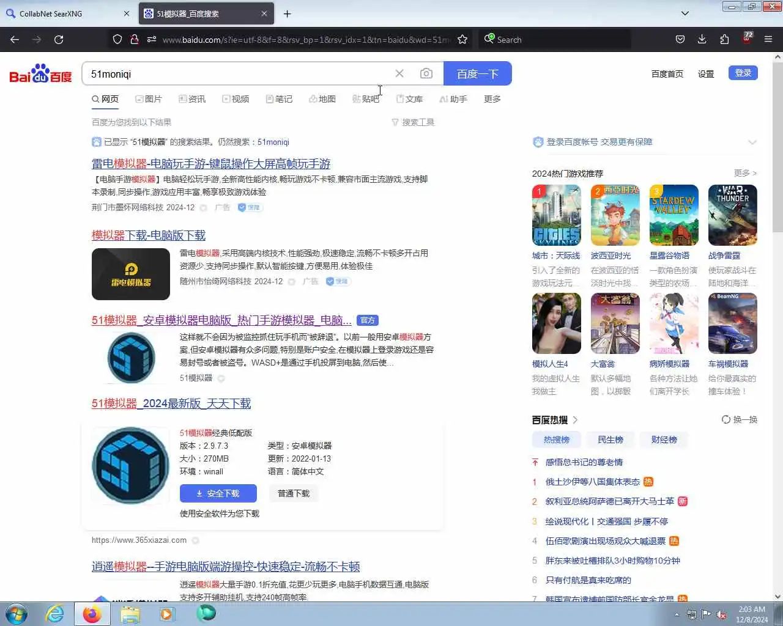Viewport: 783px width, 626px height.
Task: Click the 普通下载 button
Action: pos(294,493)
